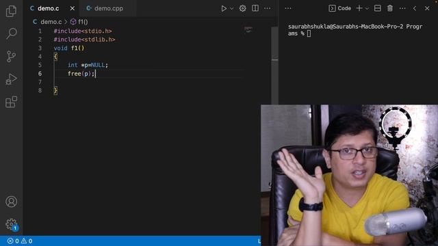438x246 pixels.
Task: Expand the run options dropdown arrow
Action: pos(231,9)
